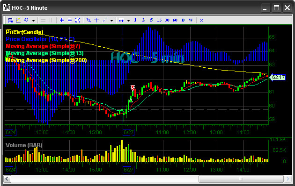Click the right scroll arrow of horizontal scrollbar
Screen dimensions: 295x186
288,179
